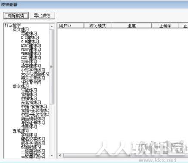Click the 正确率 column header
This screenshot has height=163, width=188.
click(165, 26)
